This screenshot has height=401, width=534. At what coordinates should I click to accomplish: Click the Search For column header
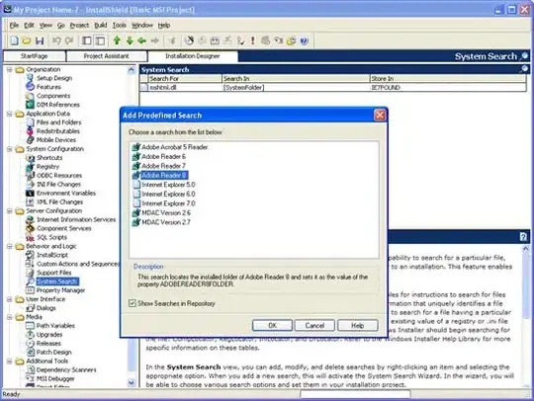coord(185,79)
